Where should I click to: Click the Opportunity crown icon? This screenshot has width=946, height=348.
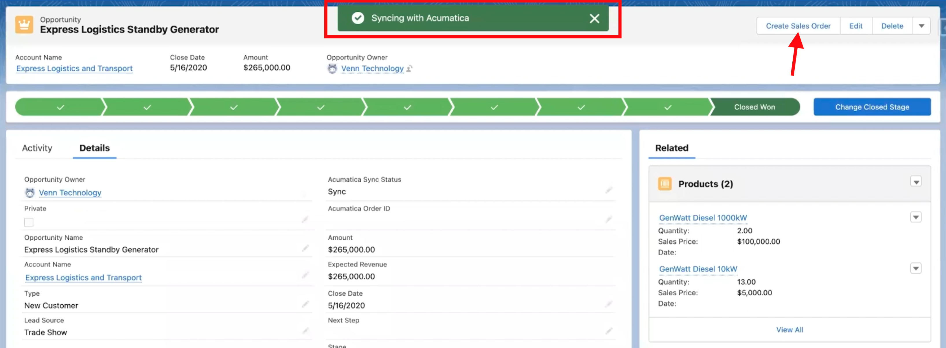coord(24,25)
